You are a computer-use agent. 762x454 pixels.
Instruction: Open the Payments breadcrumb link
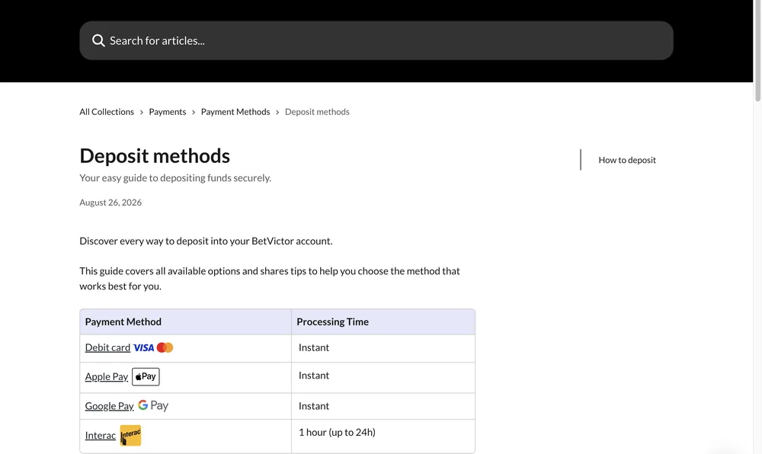pyautogui.click(x=167, y=112)
